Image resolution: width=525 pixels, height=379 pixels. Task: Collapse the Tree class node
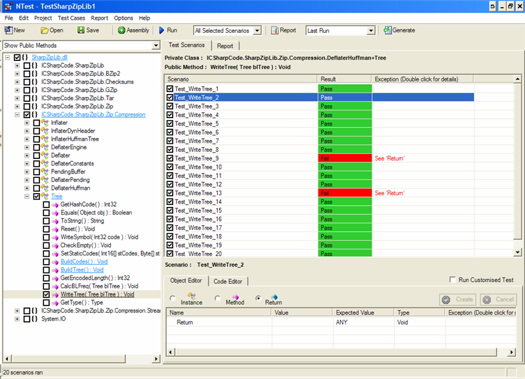(27, 196)
